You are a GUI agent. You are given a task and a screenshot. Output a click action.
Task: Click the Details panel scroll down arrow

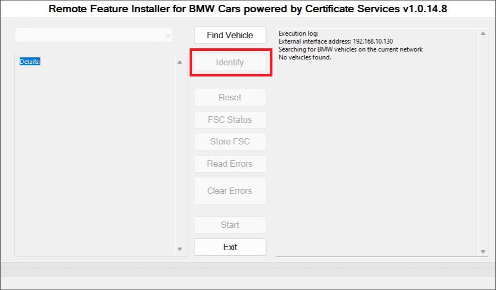pyautogui.click(x=179, y=249)
